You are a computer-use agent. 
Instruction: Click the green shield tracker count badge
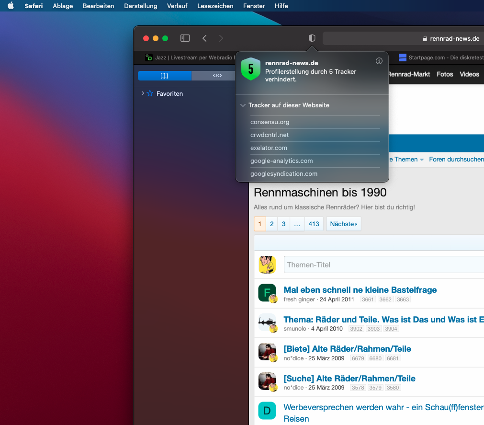251,69
